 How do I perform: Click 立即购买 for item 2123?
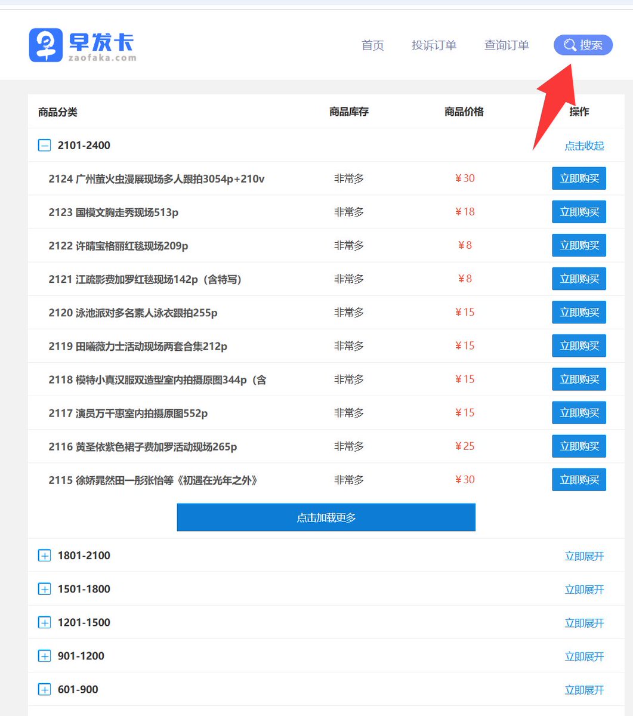coord(579,212)
